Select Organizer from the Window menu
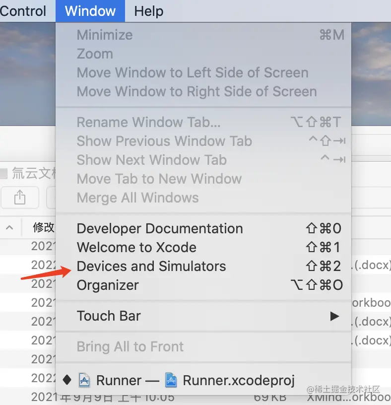The image size is (391, 405). pos(108,285)
